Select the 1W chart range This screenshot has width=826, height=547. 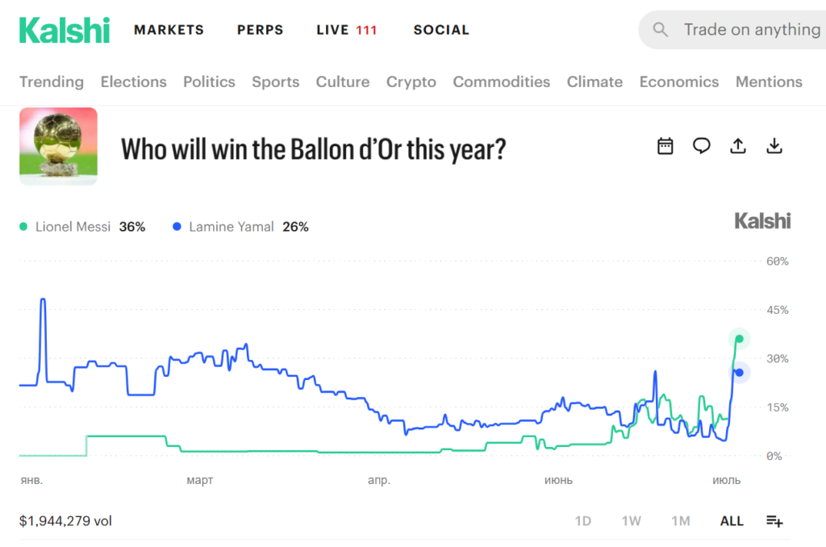631,521
